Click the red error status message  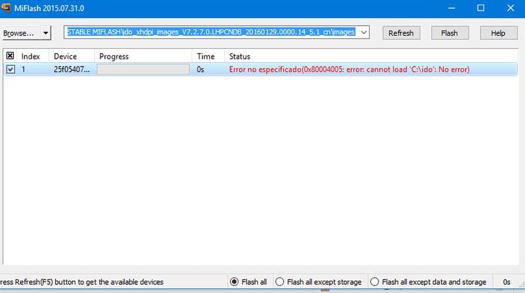(x=349, y=69)
